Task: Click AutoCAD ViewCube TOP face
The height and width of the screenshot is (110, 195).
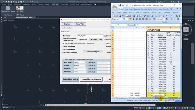Action: click(x=186, y=30)
